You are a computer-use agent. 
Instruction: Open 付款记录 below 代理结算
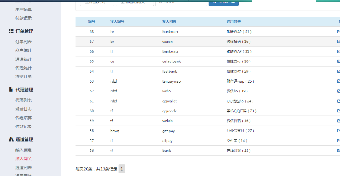pyautogui.click(x=23, y=126)
